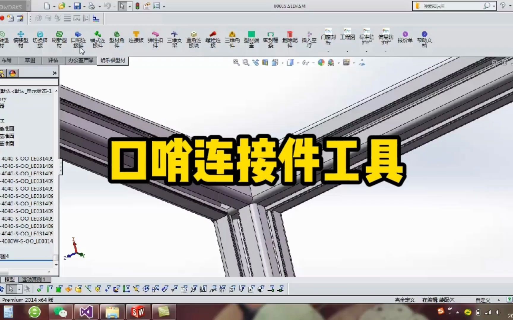This screenshot has height=320, width=513.
Task: Open the 工程图 drawing tool
Action: pyautogui.click(x=347, y=34)
